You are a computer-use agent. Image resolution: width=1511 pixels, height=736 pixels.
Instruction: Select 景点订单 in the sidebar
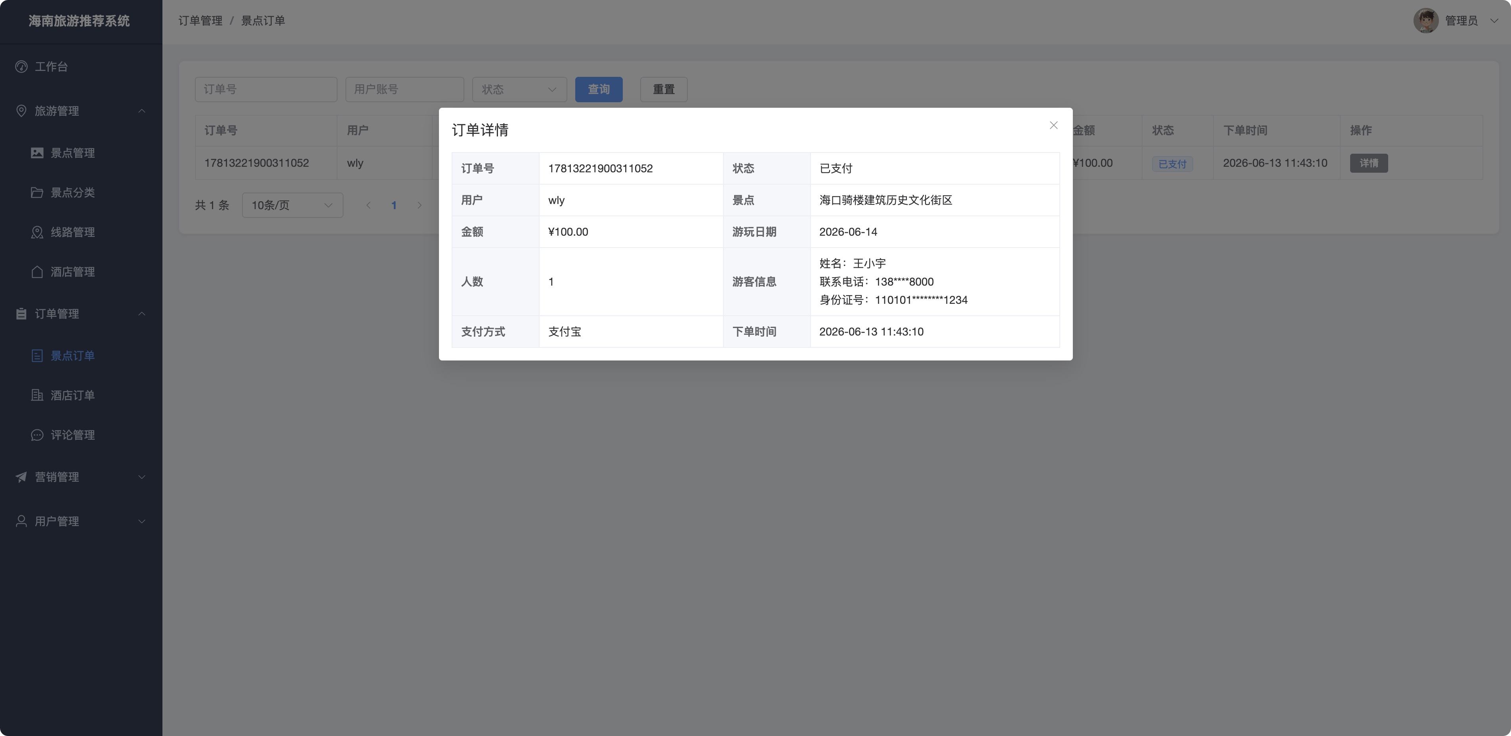coord(81,356)
